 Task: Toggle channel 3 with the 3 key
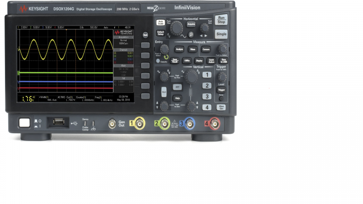point(207,97)
